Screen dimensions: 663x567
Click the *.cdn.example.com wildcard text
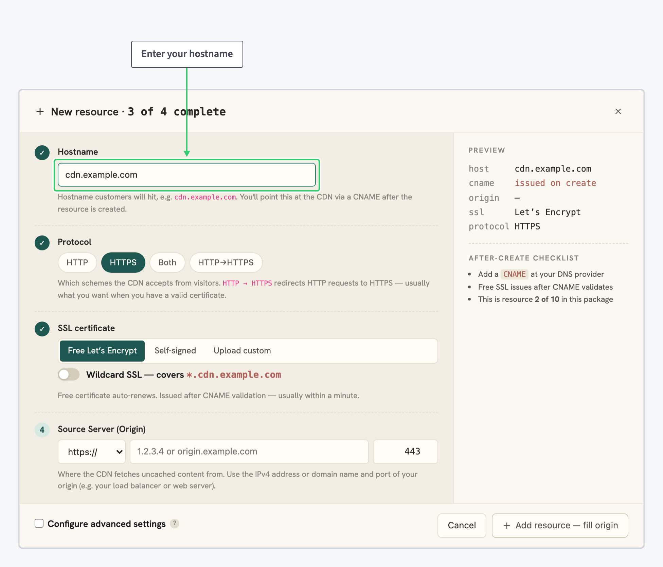click(234, 374)
